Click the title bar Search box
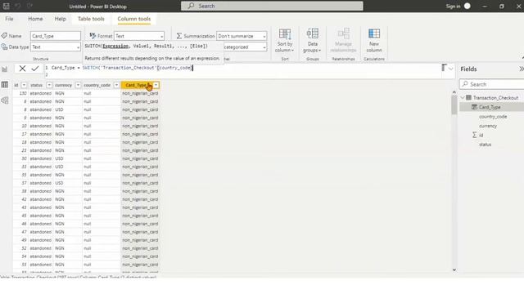Screen dimensions: 524x294 point(272,6)
